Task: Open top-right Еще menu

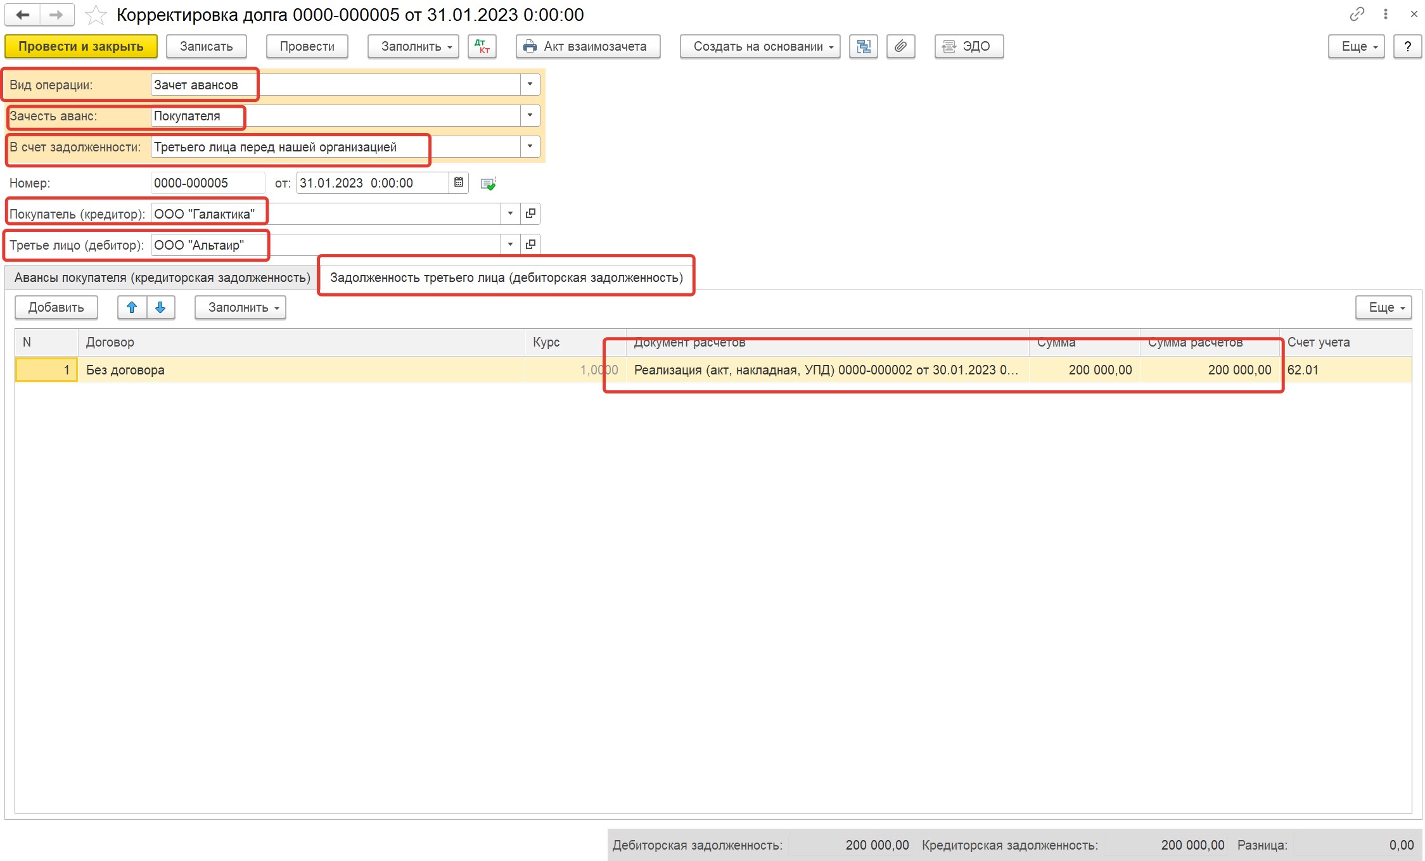Action: pyautogui.click(x=1356, y=46)
